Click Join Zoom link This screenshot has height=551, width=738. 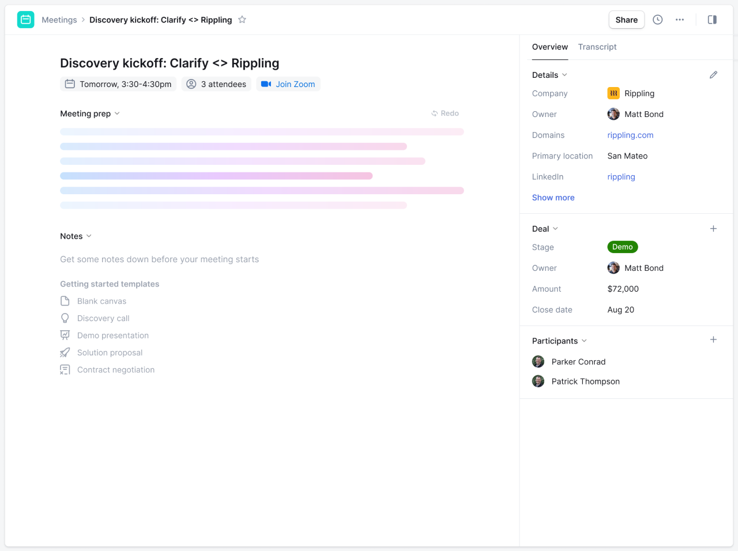pyautogui.click(x=295, y=84)
